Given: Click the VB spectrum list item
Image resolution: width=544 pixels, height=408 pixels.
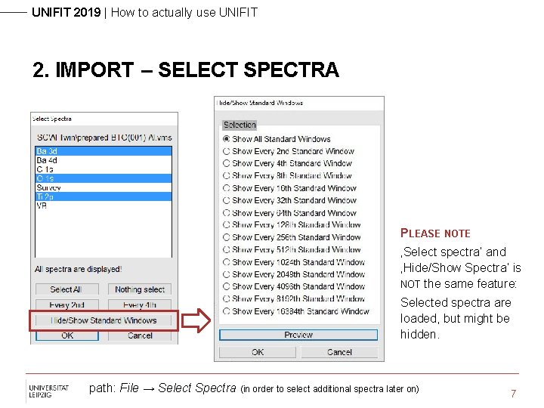Looking at the screenshot, I should click(42, 206).
